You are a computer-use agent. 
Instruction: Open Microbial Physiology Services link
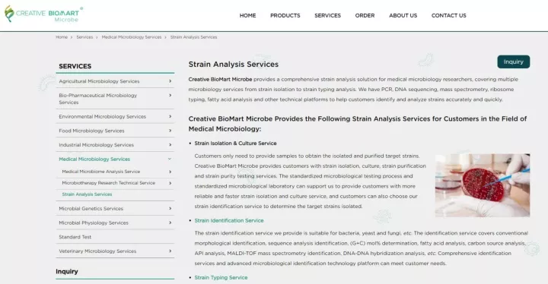(x=94, y=223)
